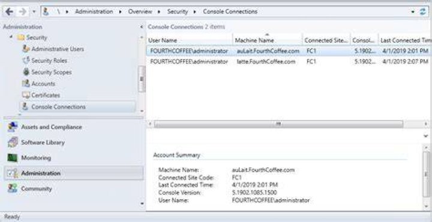Collapse the navigation pane with the chevron
Image resolution: width=432 pixels, height=222 pixels.
[x=142, y=27]
